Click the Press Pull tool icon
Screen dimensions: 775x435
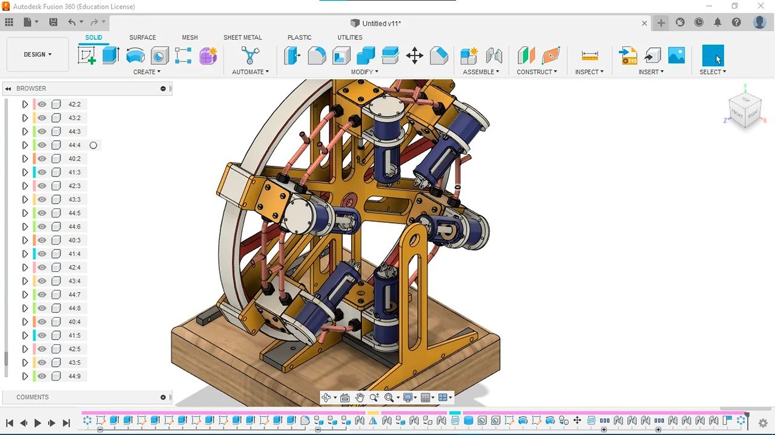click(x=292, y=56)
